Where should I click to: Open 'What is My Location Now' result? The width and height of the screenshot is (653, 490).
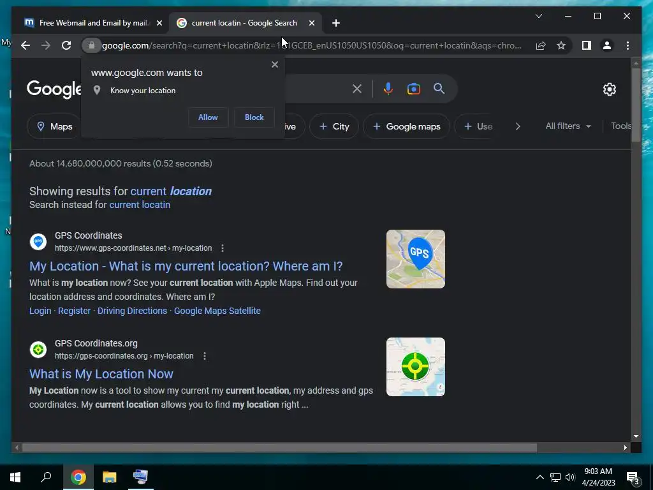pos(101,374)
